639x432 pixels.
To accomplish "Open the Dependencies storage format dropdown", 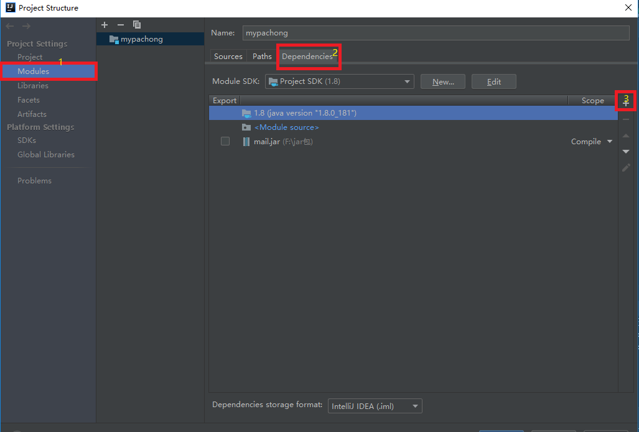I will click(x=375, y=406).
